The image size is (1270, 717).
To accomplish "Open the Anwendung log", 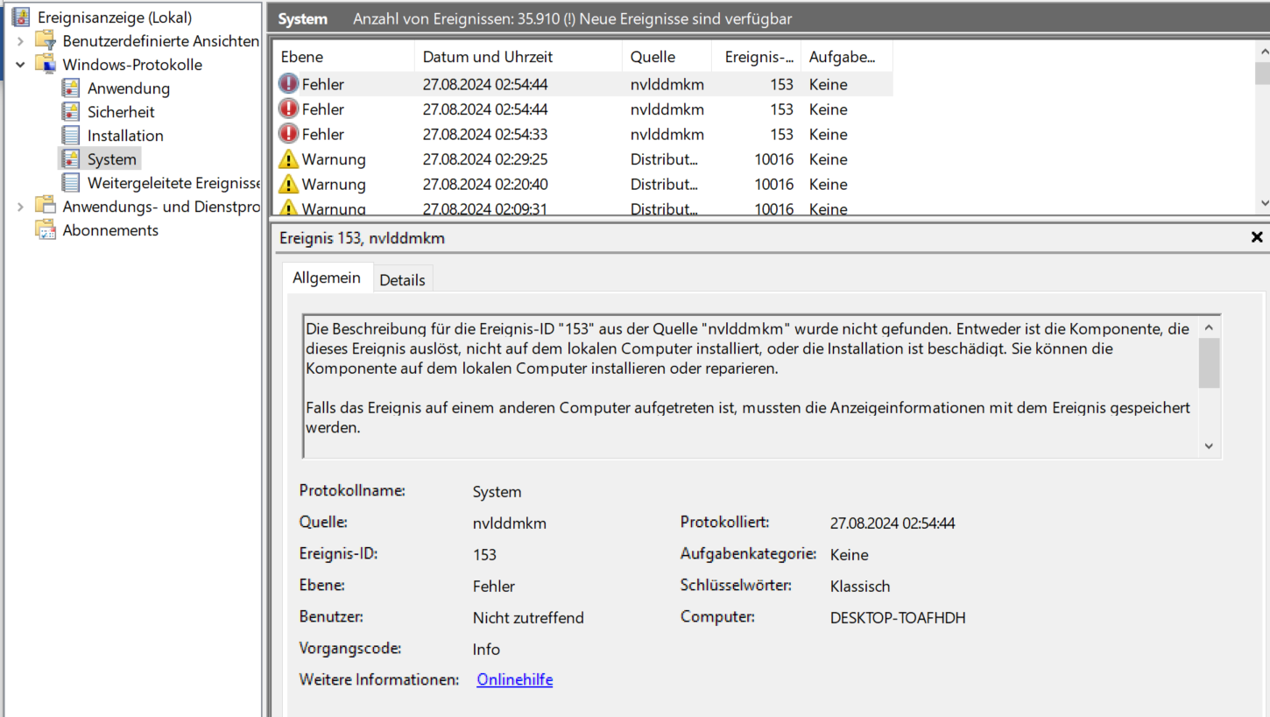I will point(128,88).
